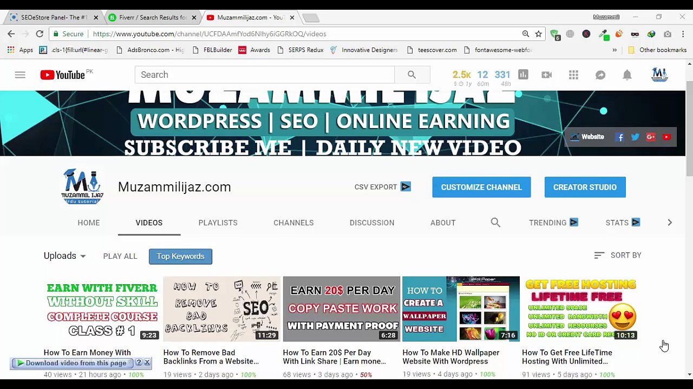Open the Uploads filter dropdown
Image resolution: width=693 pixels, height=389 pixels.
[64, 256]
